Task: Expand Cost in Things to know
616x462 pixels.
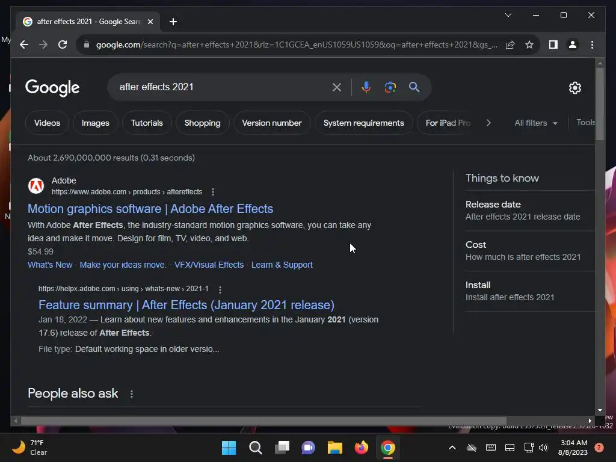Action: tap(529, 251)
